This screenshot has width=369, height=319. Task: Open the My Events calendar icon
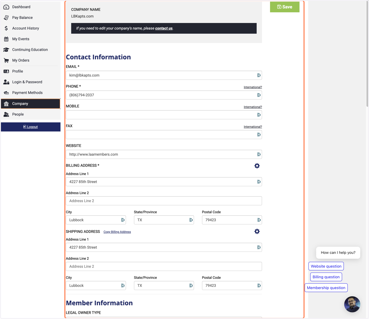pyautogui.click(x=6, y=39)
